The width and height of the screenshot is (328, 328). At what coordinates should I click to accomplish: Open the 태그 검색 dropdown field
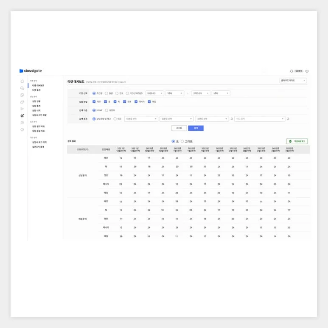(260, 119)
